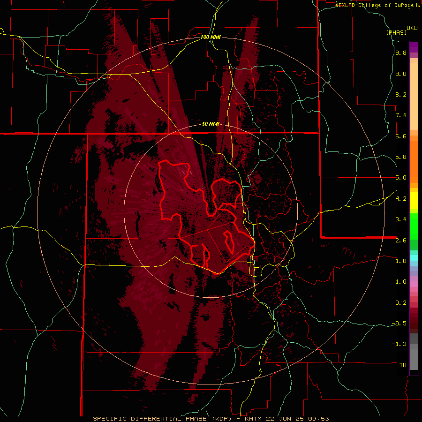Click the 50 NMI range ring label

pyautogui.click(x=211, y=124)
